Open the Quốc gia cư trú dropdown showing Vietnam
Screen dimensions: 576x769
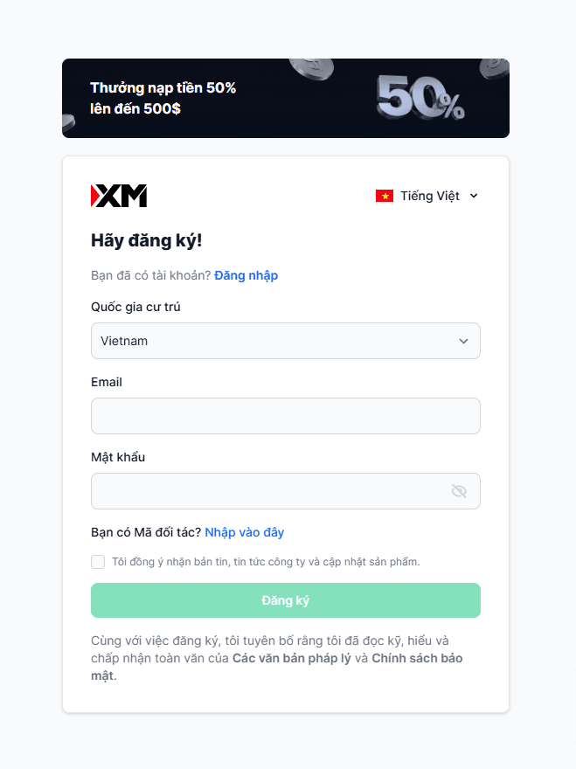point(286,341)
